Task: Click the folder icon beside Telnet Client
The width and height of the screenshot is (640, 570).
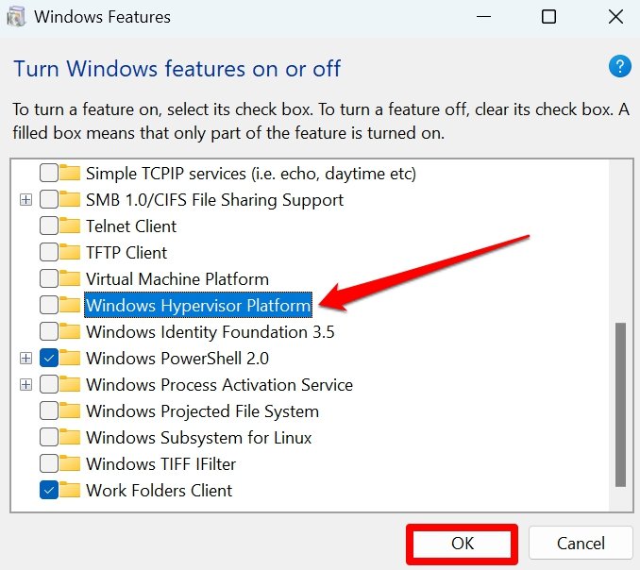Action: coord(70,226)
